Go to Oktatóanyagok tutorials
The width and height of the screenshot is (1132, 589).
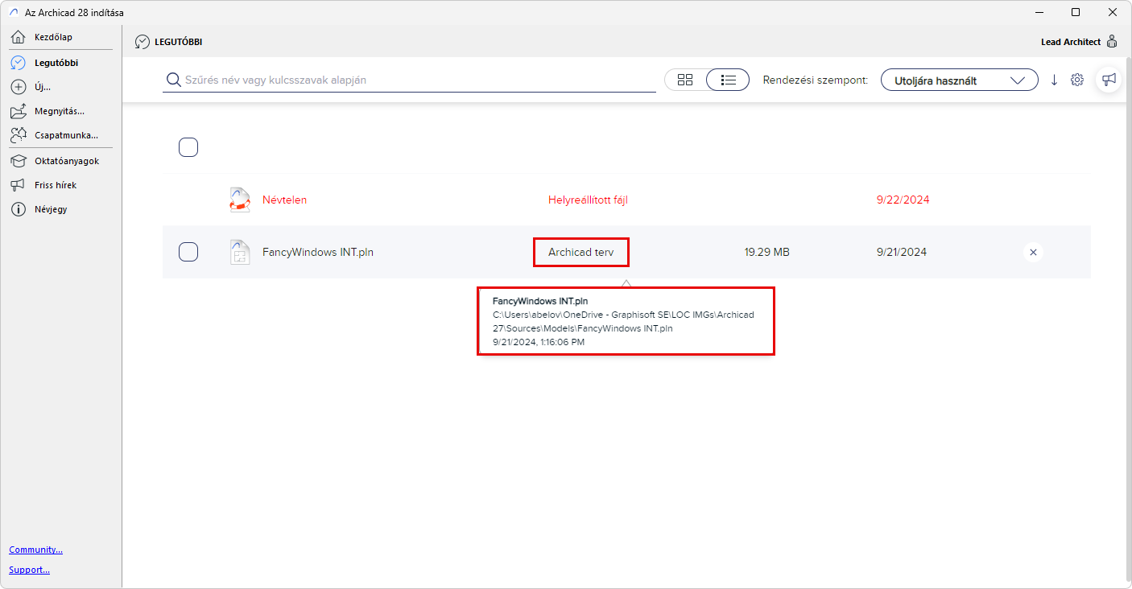[x=67, y=161]
